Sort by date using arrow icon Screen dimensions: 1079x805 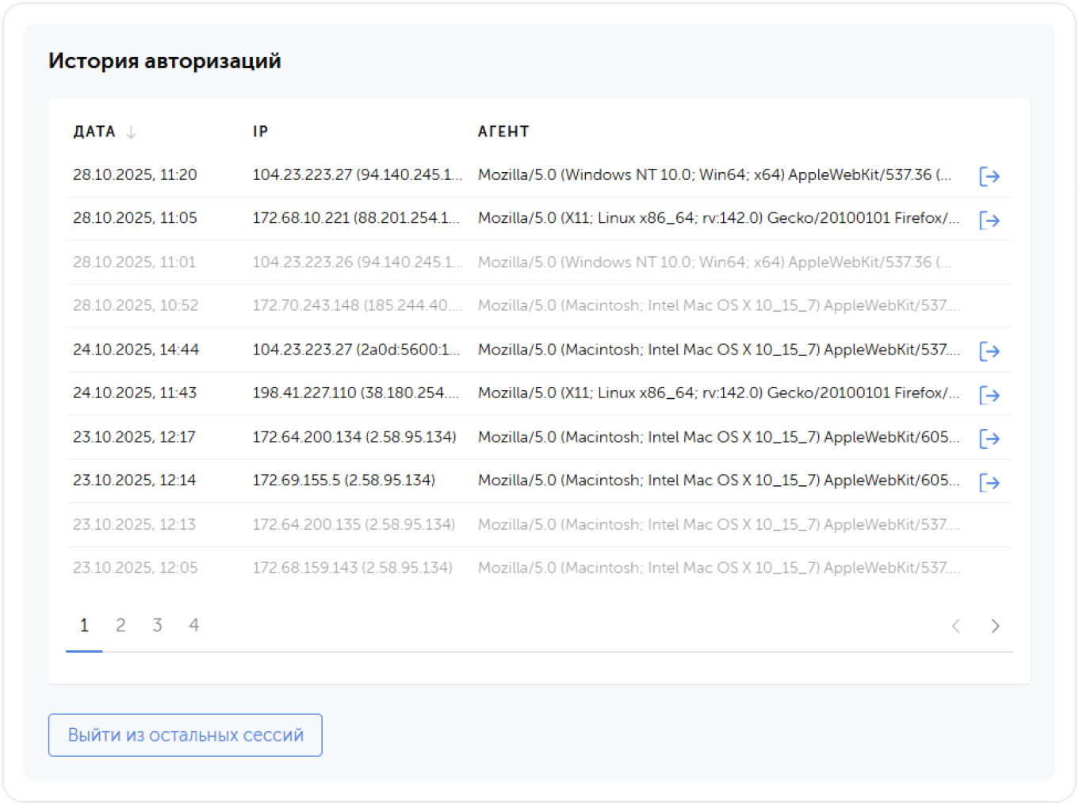[x=132, y=132]
